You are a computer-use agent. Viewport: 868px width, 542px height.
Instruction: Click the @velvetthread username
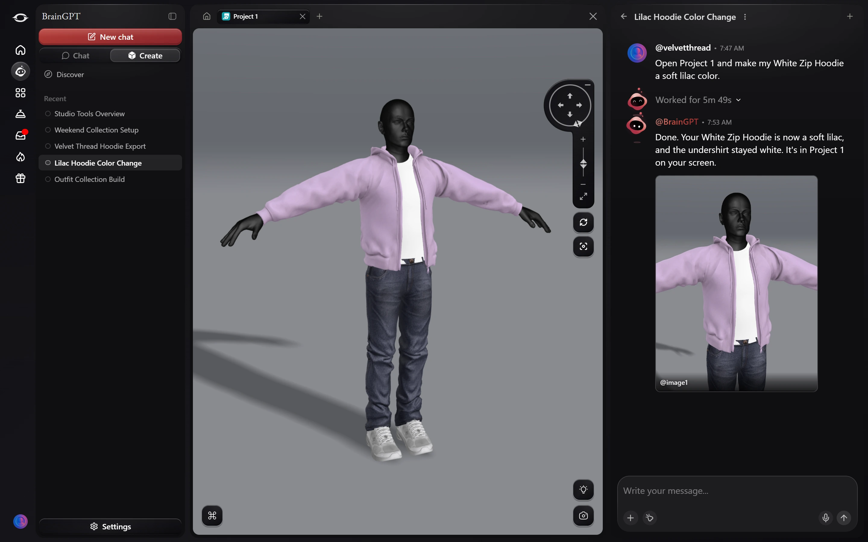coord(683,48)
